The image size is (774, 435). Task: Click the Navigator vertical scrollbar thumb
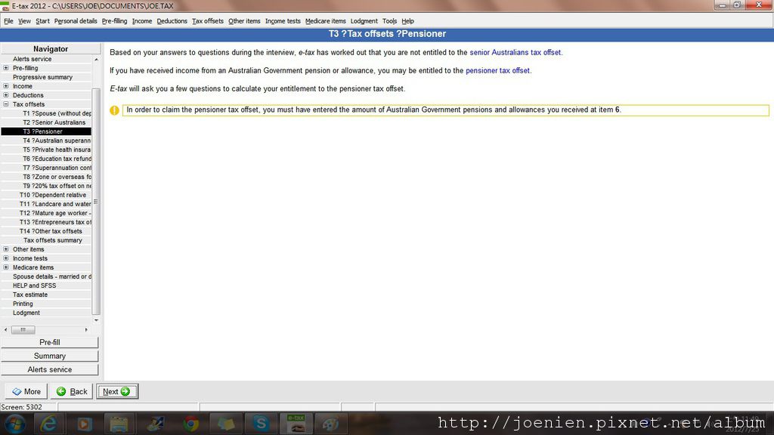point(96,201)
